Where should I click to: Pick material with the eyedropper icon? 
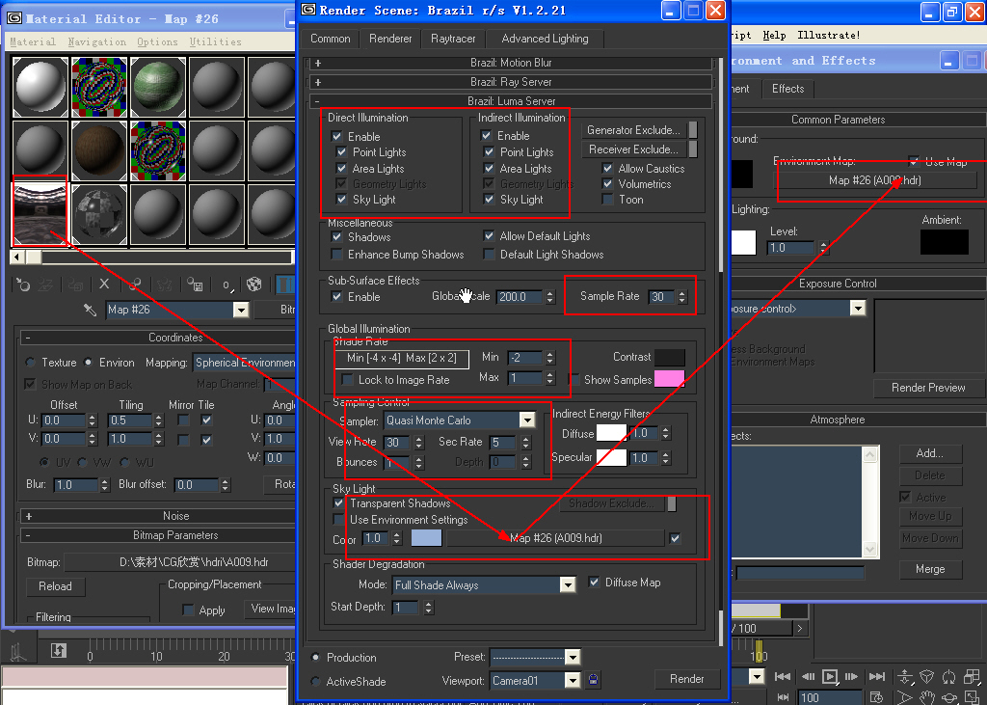[90, 310]
